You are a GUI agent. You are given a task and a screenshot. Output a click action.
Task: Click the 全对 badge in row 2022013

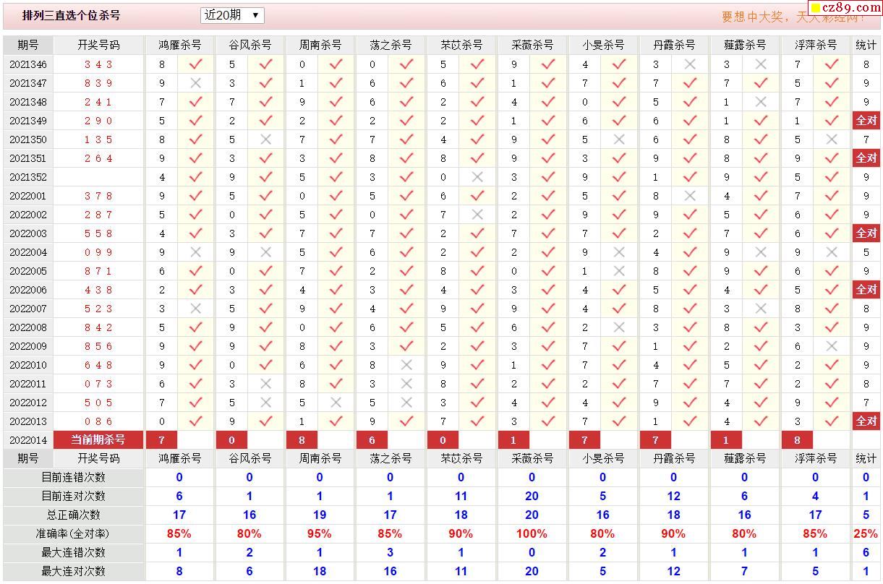866,421
